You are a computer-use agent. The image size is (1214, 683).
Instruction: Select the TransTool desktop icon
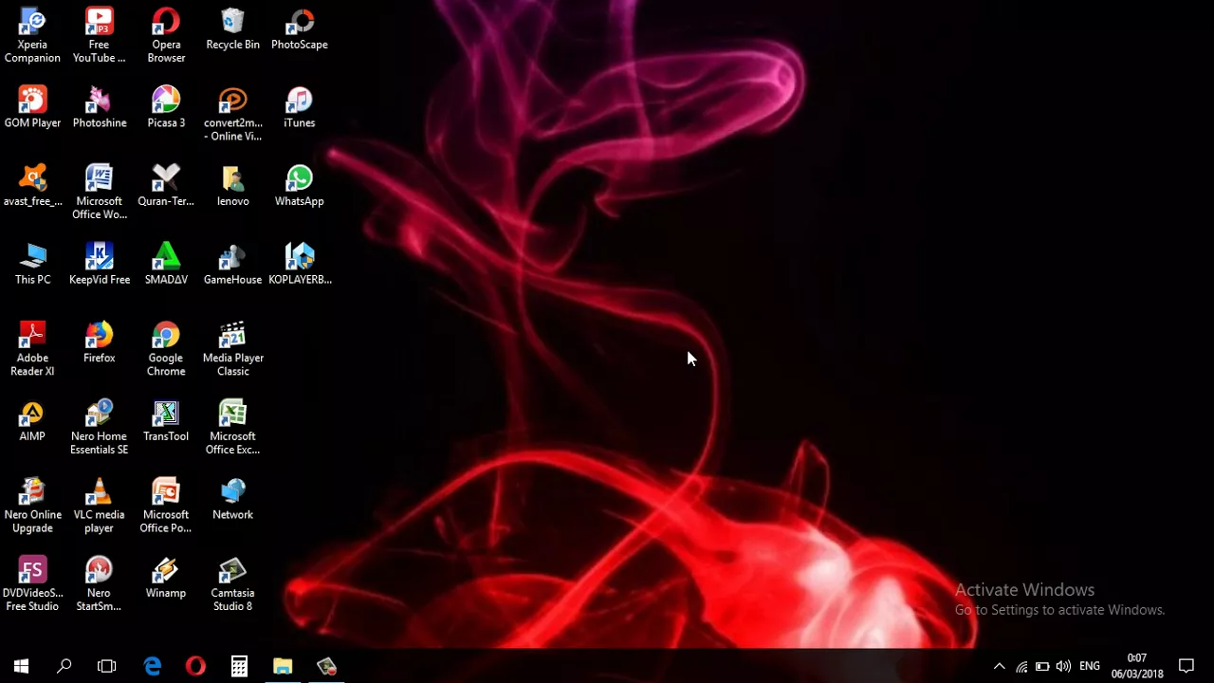(166, 422)
